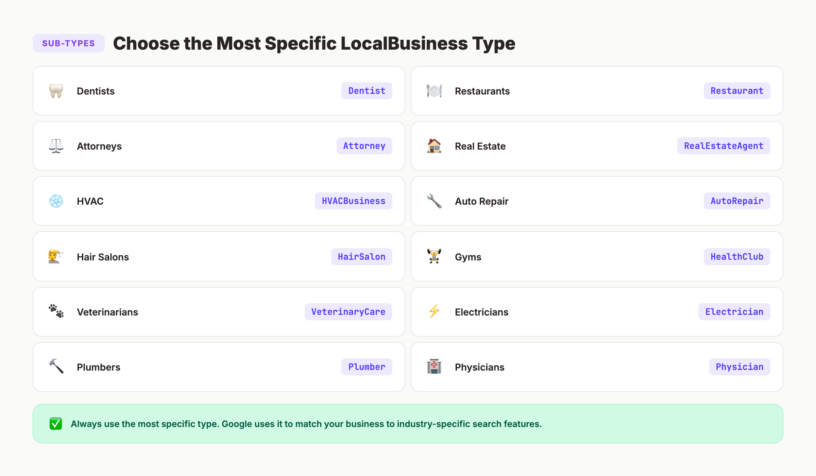The image size is (816, 476).
Task: Click the house icon next to Real Estate
Action: 434,146
